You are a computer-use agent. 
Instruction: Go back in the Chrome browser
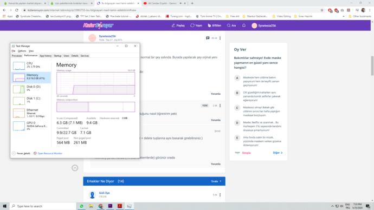tap(4, 10)
